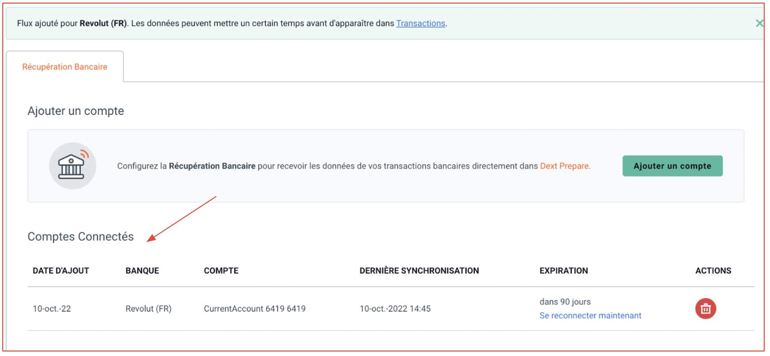Click the DERNIÈRE SYNCHRONISATION column header
770x356 pixels.
pos(419,271)
